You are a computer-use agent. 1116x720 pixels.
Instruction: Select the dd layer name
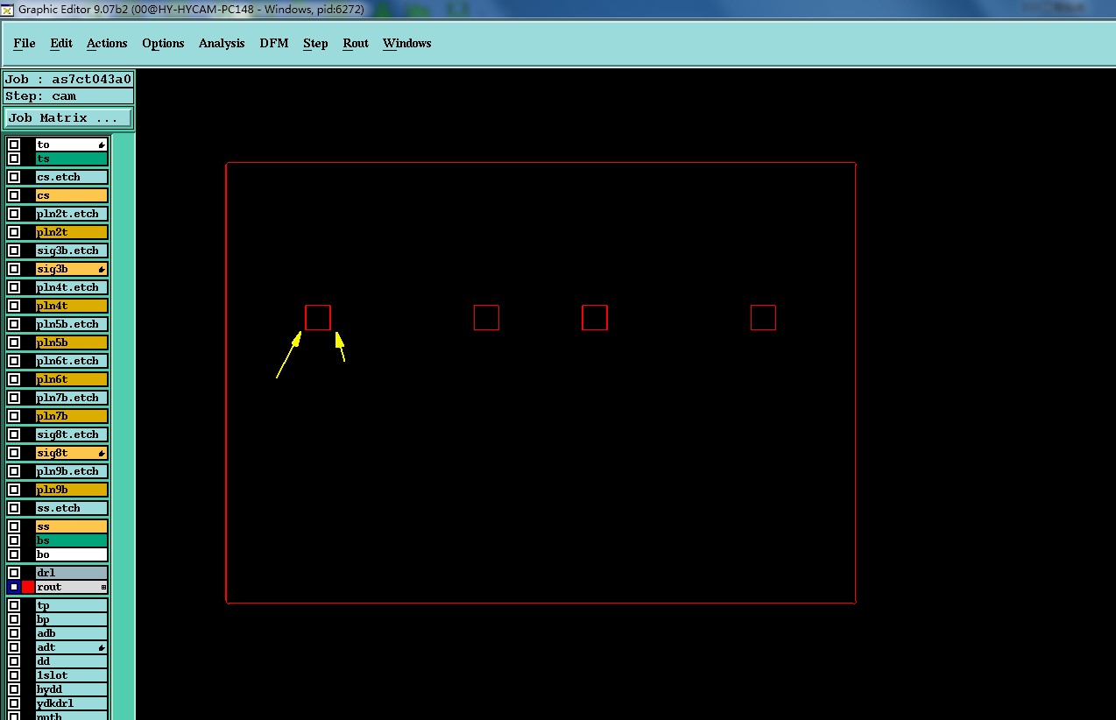(72, 661)
